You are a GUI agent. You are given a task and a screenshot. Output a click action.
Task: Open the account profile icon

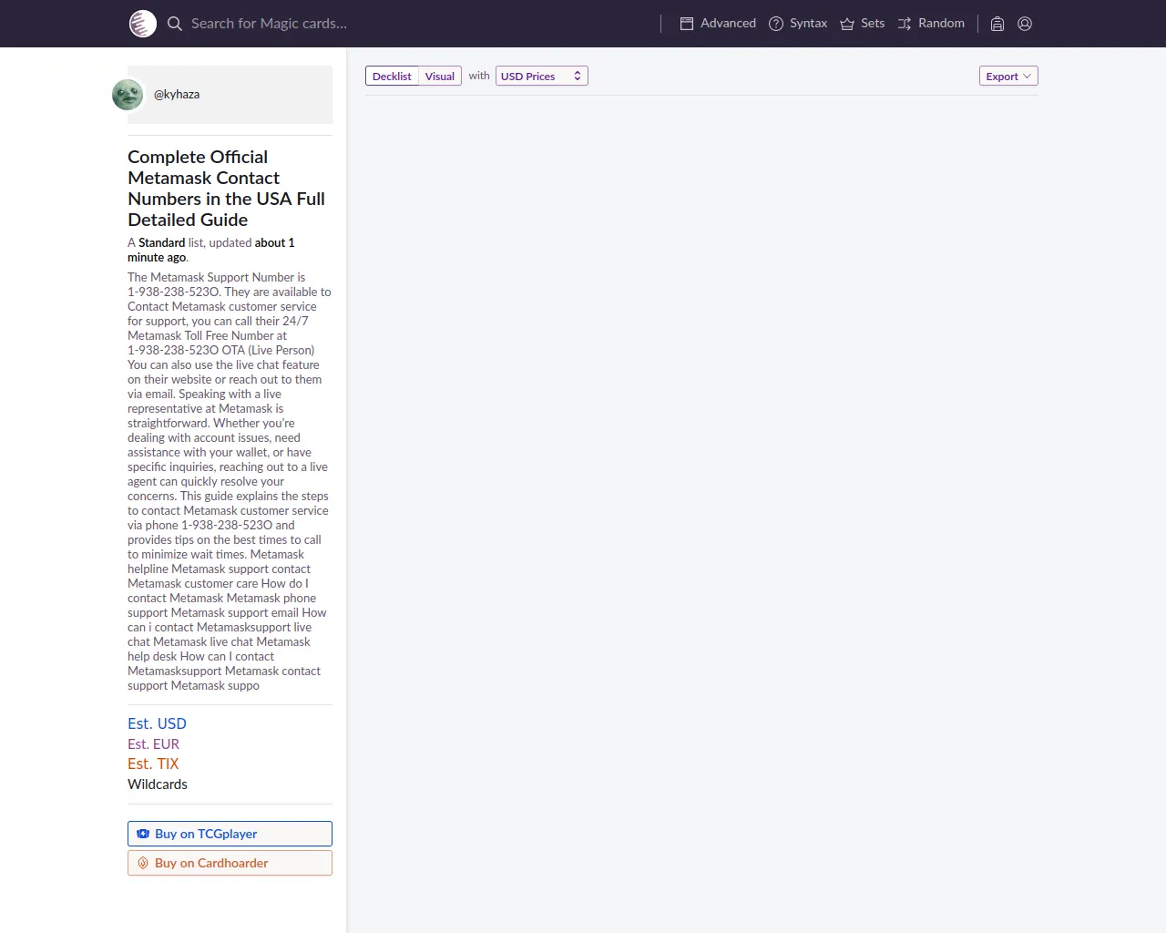[x=1025, y=24]
